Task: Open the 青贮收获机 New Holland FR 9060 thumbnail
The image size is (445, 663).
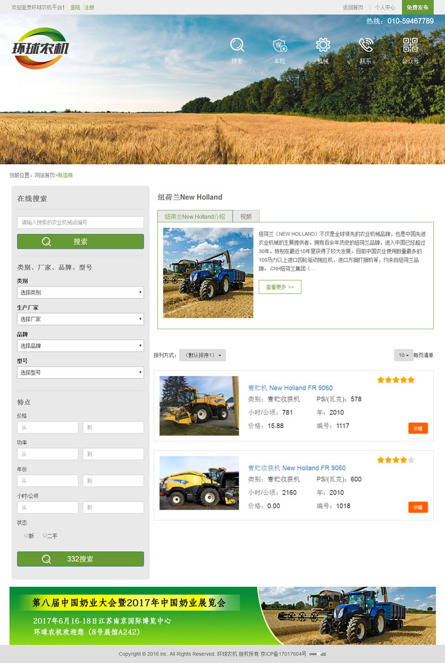Action: click(199, 483)
